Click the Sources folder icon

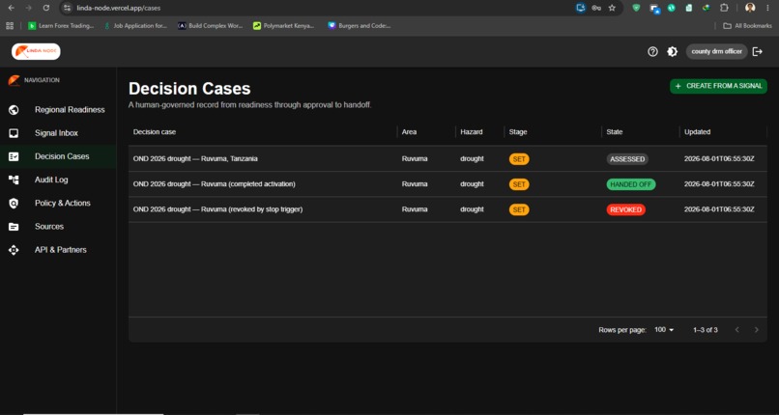click(x=14, y=227)
